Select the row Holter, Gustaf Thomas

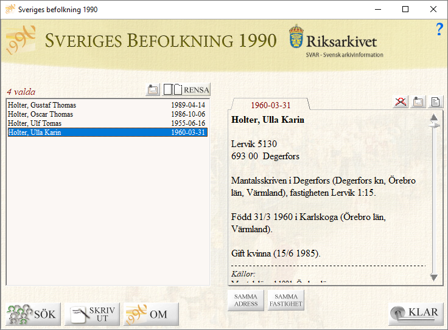click(x=107, y=105)
